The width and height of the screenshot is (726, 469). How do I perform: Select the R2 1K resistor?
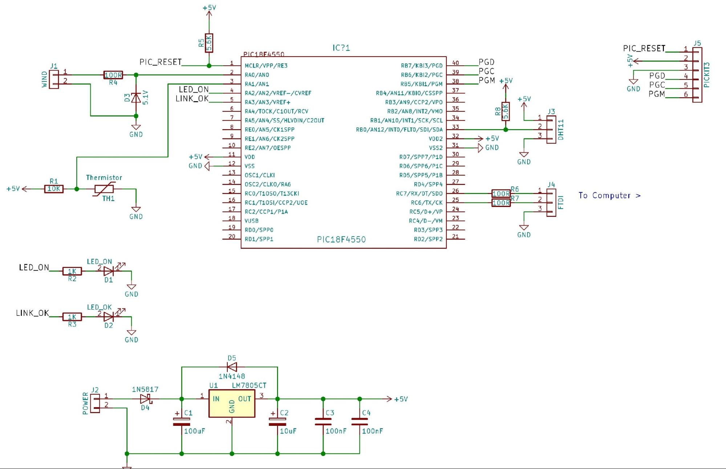[x=72, y=271]
